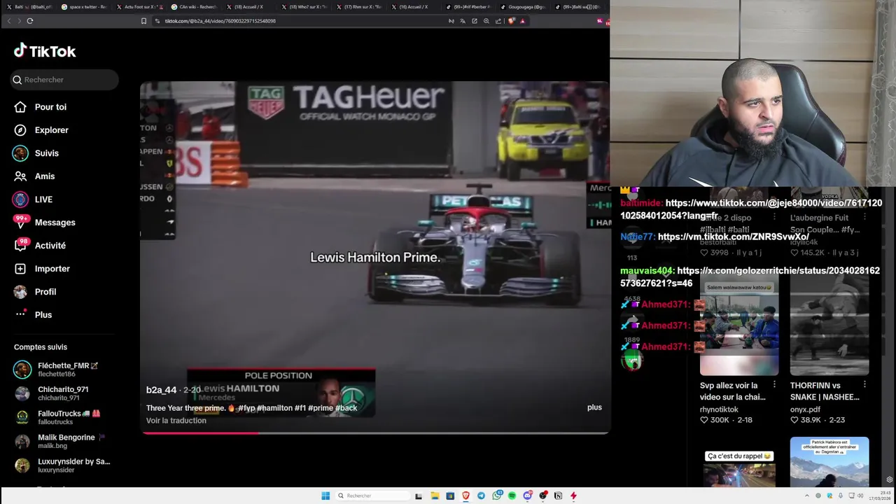The width and height of the screenshot is (896, 504).
Task: Click the Windows taskbar Rechercher box
Action: click(371, 496)
